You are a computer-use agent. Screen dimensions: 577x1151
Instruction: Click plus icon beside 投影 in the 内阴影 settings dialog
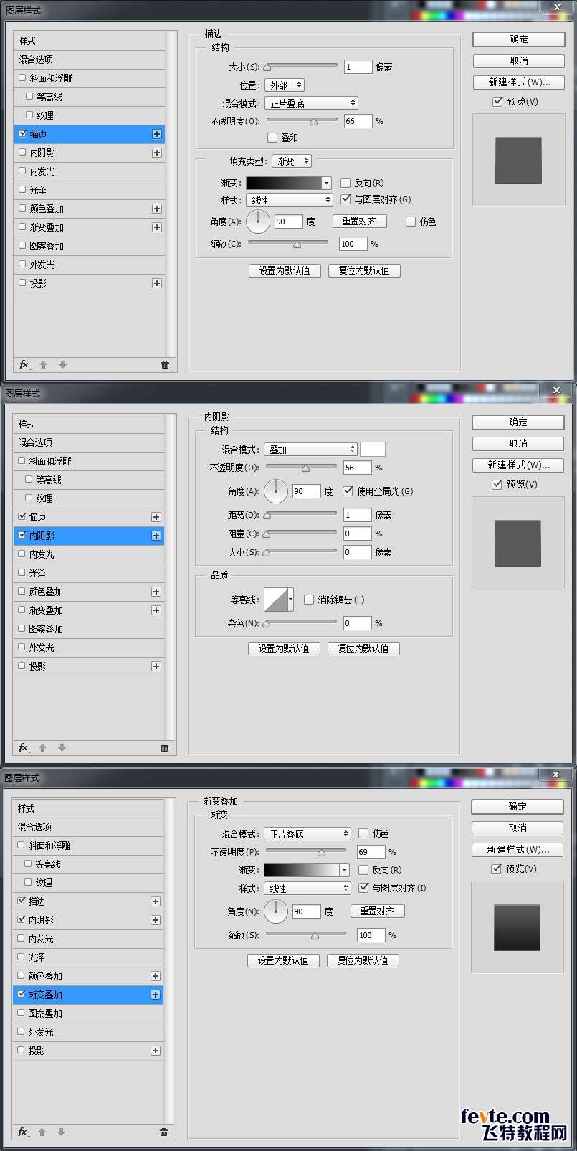[x=156, y=666]
